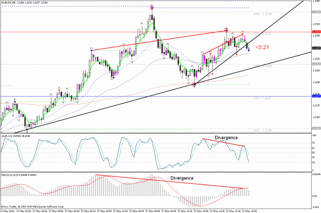Click the red <3:21 candle countdown
The image size is (321, 213).
[262, 47]
